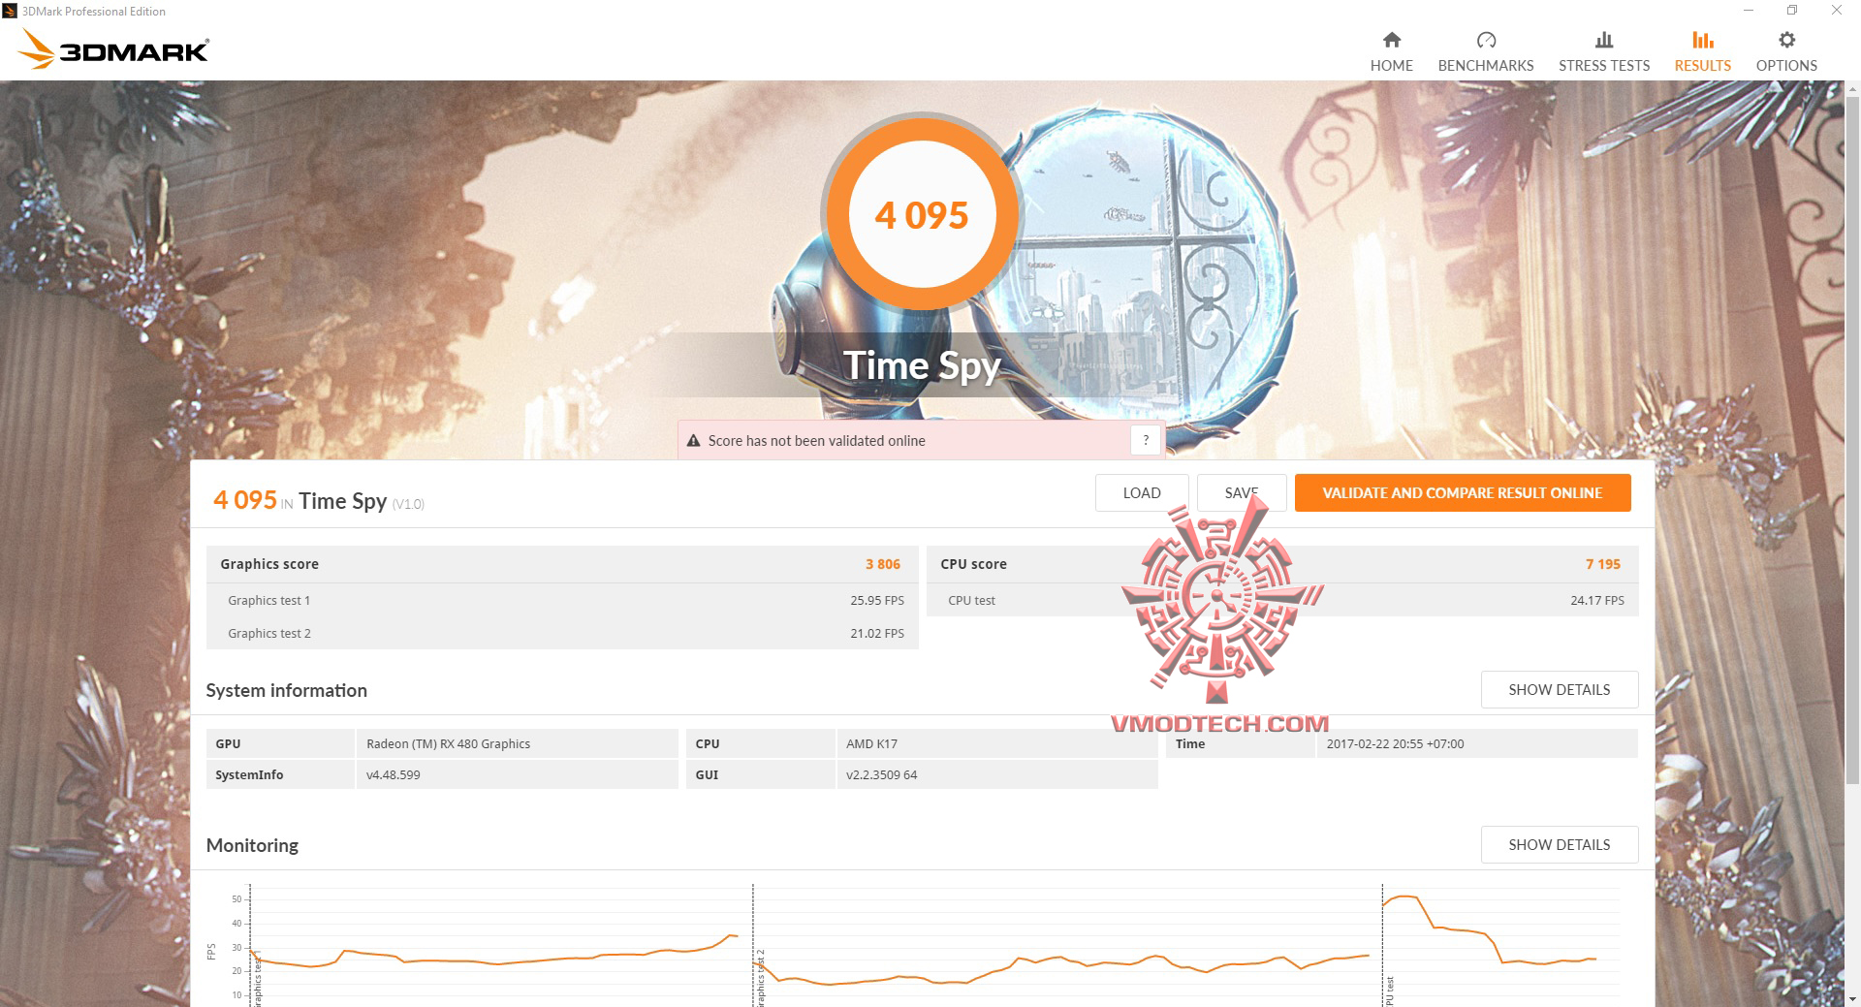Click the timestamp 2017-02-22 20:55 +07:00
Viewport: 1861px width, 1007px height.
(x=1395, y=744)
